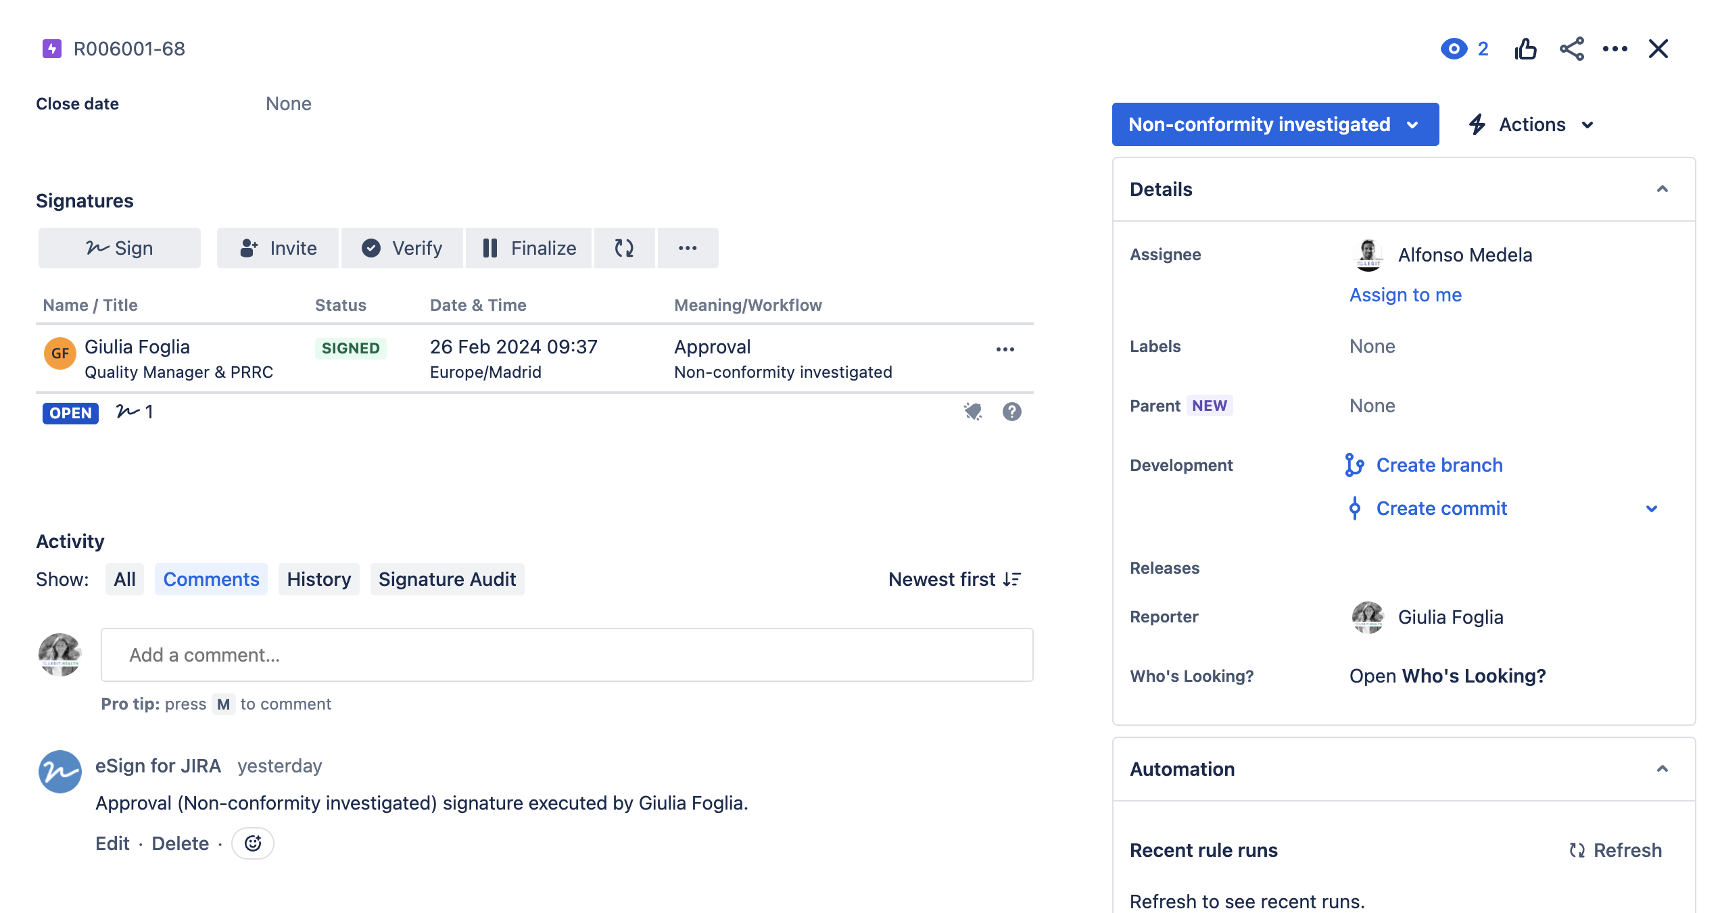Click the notification bell icon near help
Viewport: 1720px width, 913px height.
(x=972, y=412)
